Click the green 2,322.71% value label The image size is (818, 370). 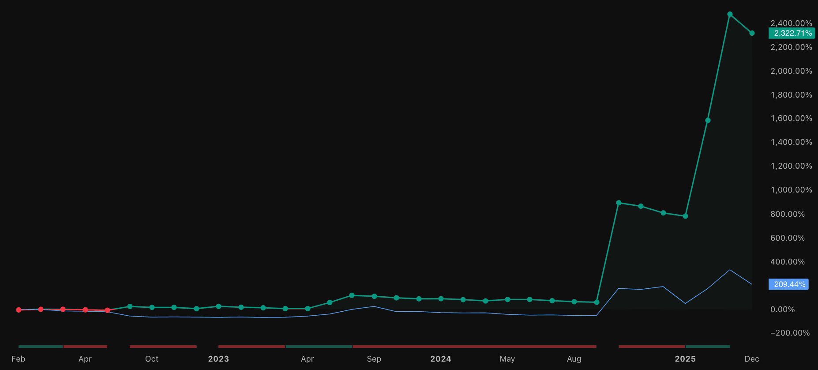pyautogui.click(x=792, y=33)
